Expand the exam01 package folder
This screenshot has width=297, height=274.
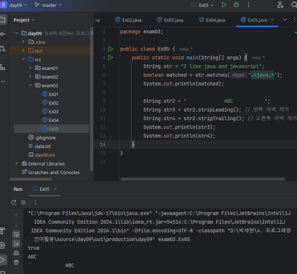(x=30, y=68)
